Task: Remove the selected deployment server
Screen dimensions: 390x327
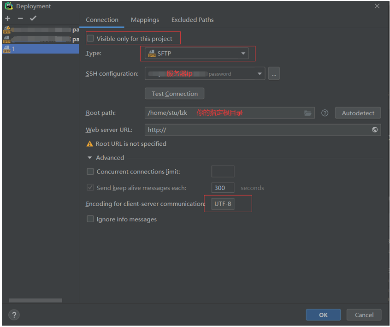Action: tap(20, 18)
